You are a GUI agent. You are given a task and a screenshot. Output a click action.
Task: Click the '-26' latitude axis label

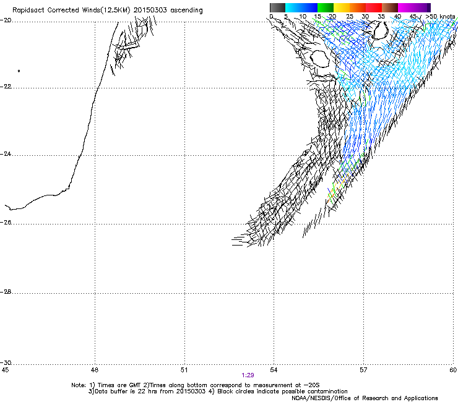[6, 223]
